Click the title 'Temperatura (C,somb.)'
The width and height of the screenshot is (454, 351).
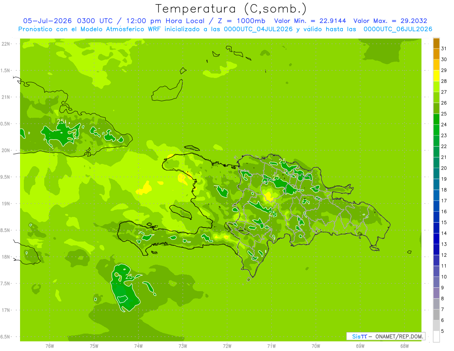231,9
